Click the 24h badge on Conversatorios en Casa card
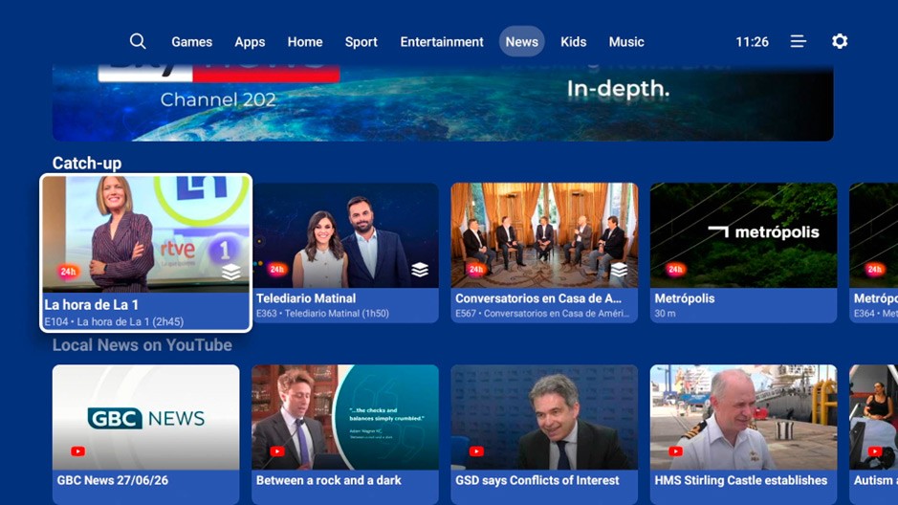The width and height of the screenshot is (898, 505). pyautogui.click(x=476, y=269)
